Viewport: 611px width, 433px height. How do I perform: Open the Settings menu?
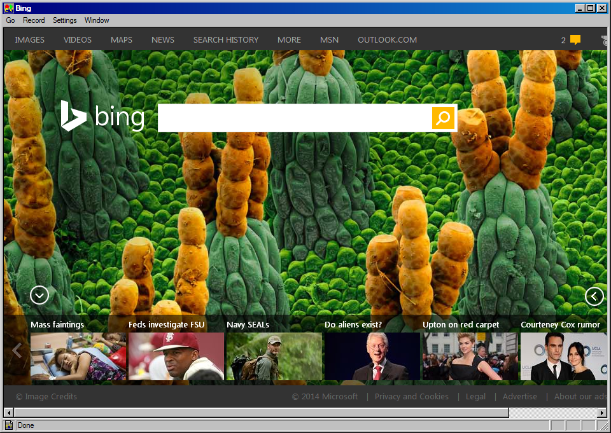point(64,20)
